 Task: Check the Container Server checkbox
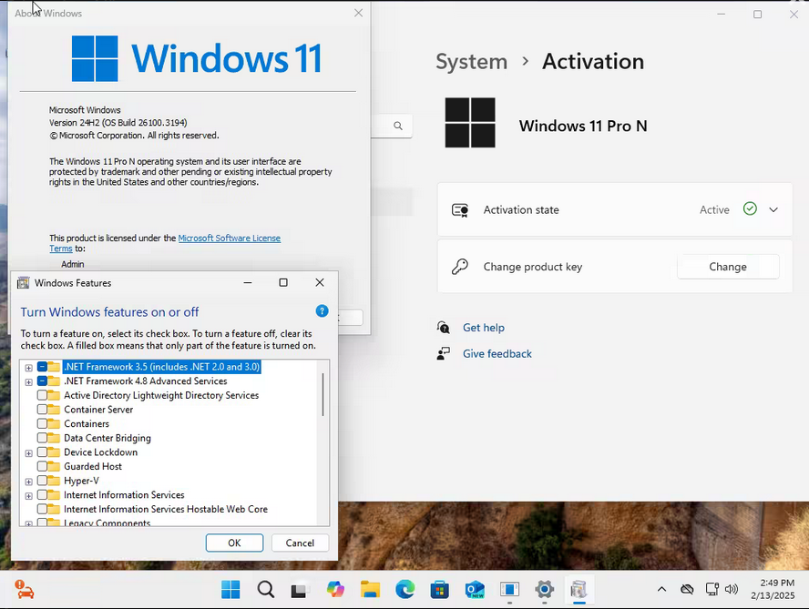(x=42, y=410)
